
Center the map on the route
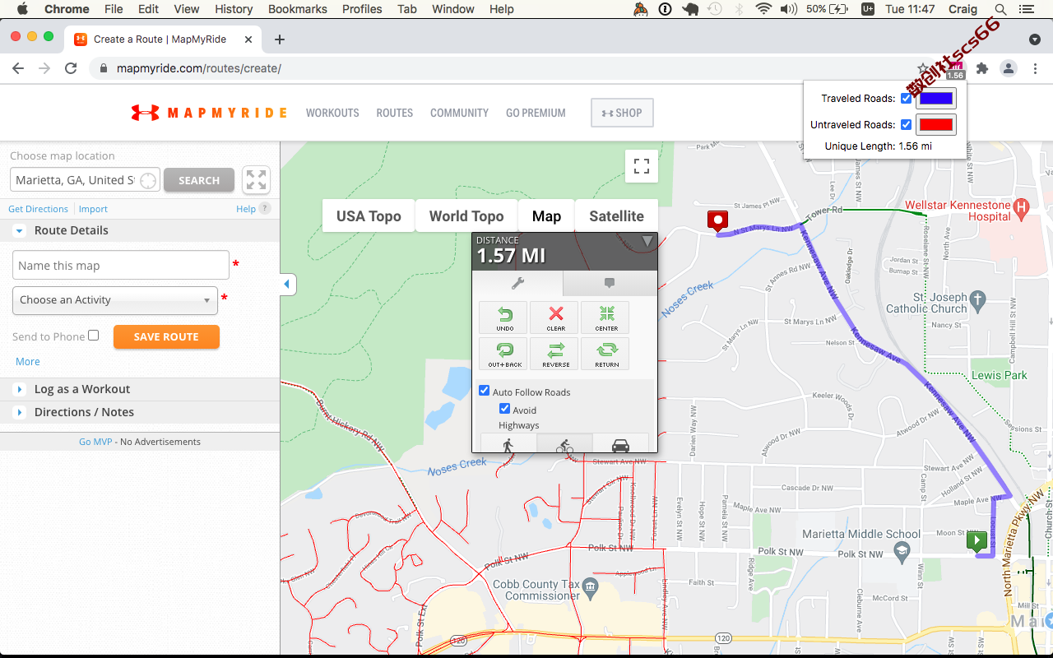[607, 317]
